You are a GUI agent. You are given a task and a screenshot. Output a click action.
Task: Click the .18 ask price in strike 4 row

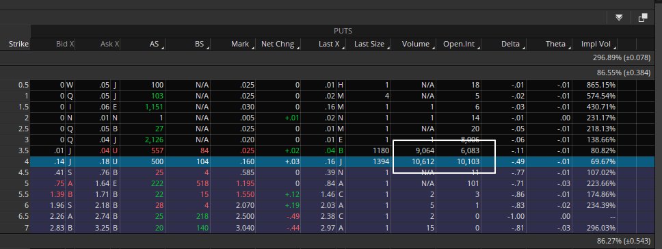pyautogui.click(x=104, y=161)
